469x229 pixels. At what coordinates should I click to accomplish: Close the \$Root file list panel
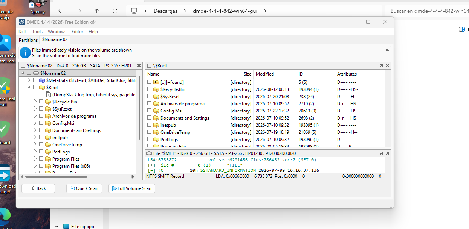388,65
